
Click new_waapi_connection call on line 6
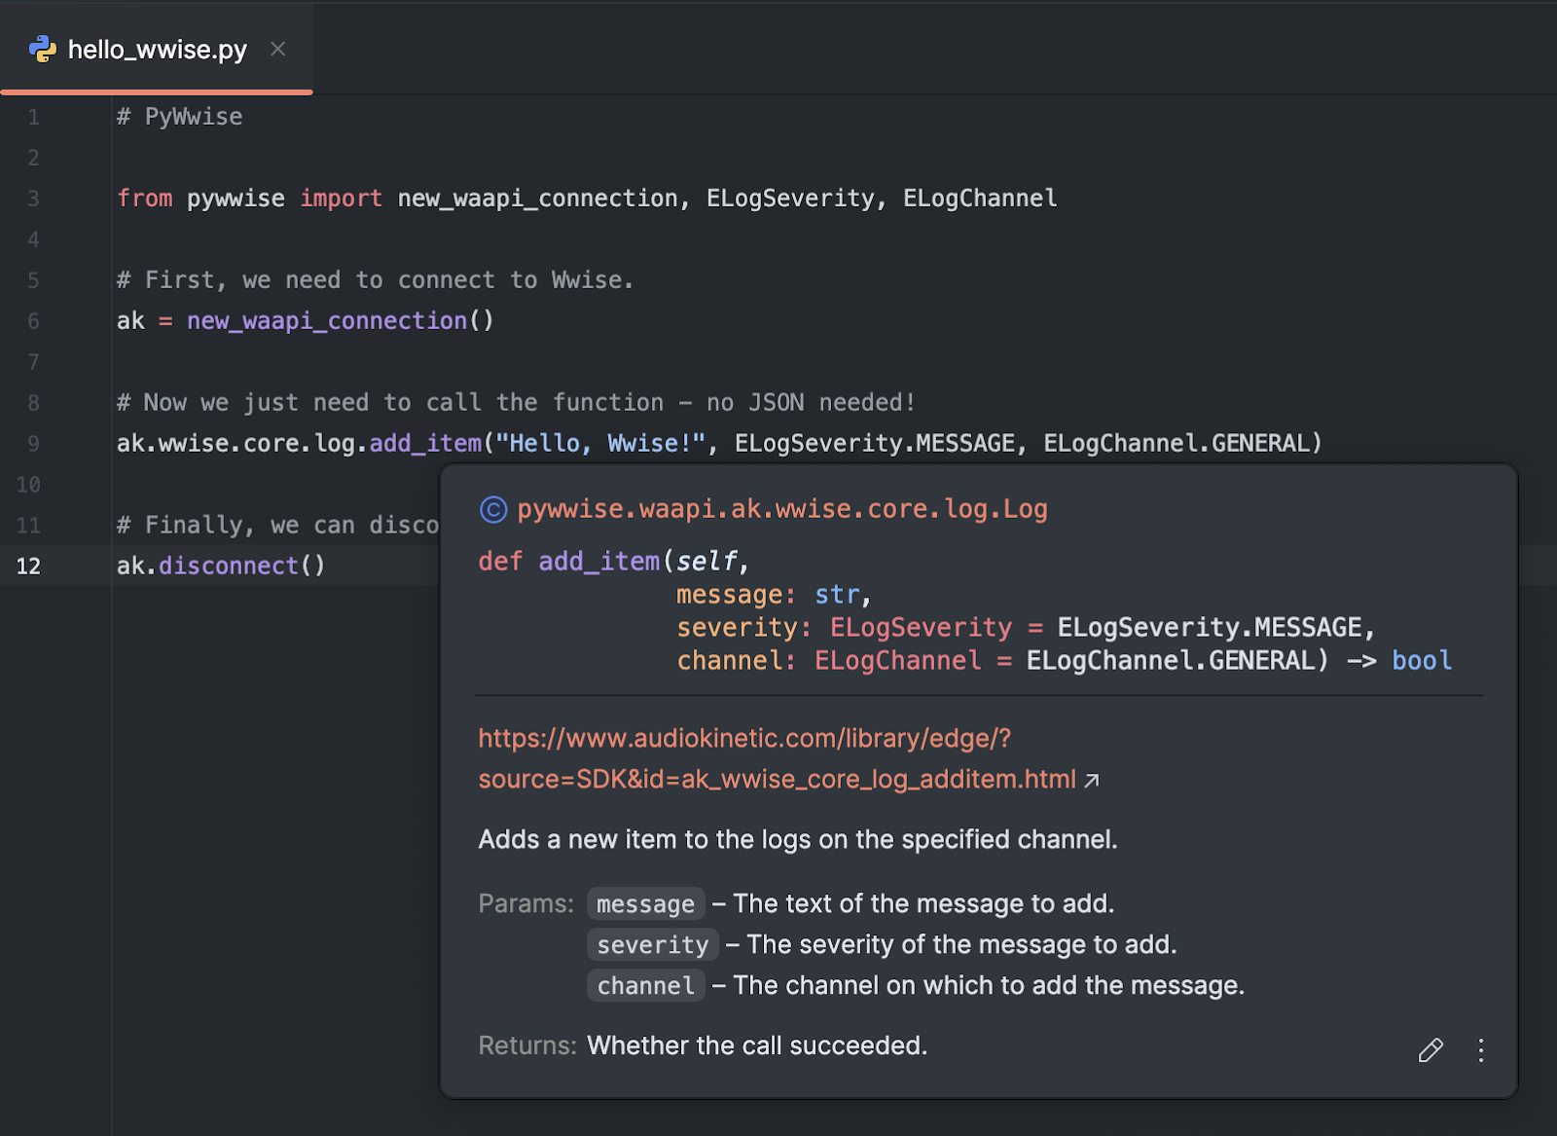point(327,321)
